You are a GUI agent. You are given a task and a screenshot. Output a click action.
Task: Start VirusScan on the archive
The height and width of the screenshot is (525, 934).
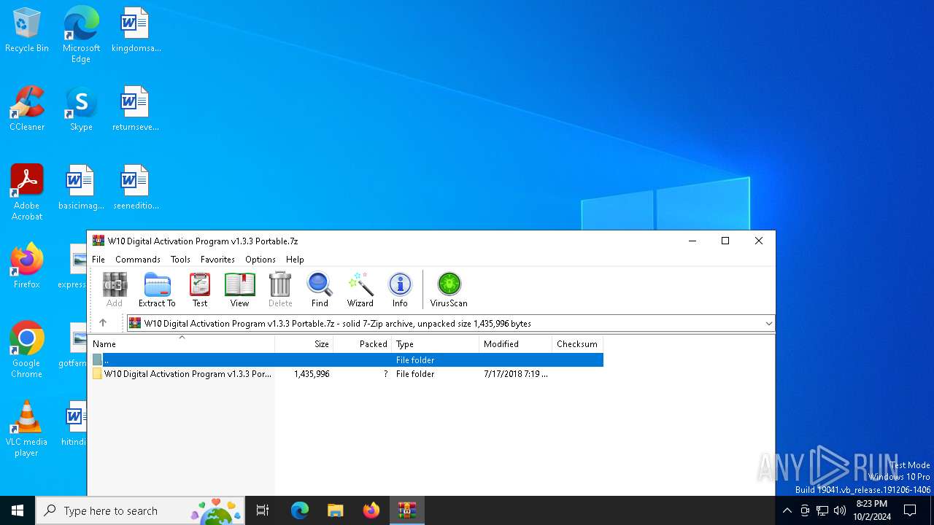click(x=449, y=289)
